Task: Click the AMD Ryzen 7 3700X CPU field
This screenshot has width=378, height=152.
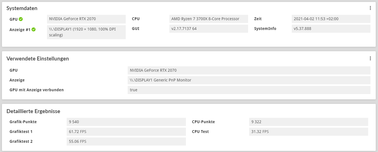Action: coord(209,19)
